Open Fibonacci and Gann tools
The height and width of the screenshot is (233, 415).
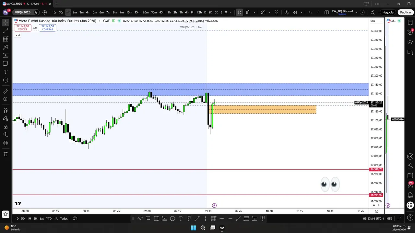point(6,39)
